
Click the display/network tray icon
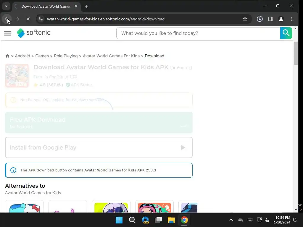pyautogui.click(x=259, y=220)
